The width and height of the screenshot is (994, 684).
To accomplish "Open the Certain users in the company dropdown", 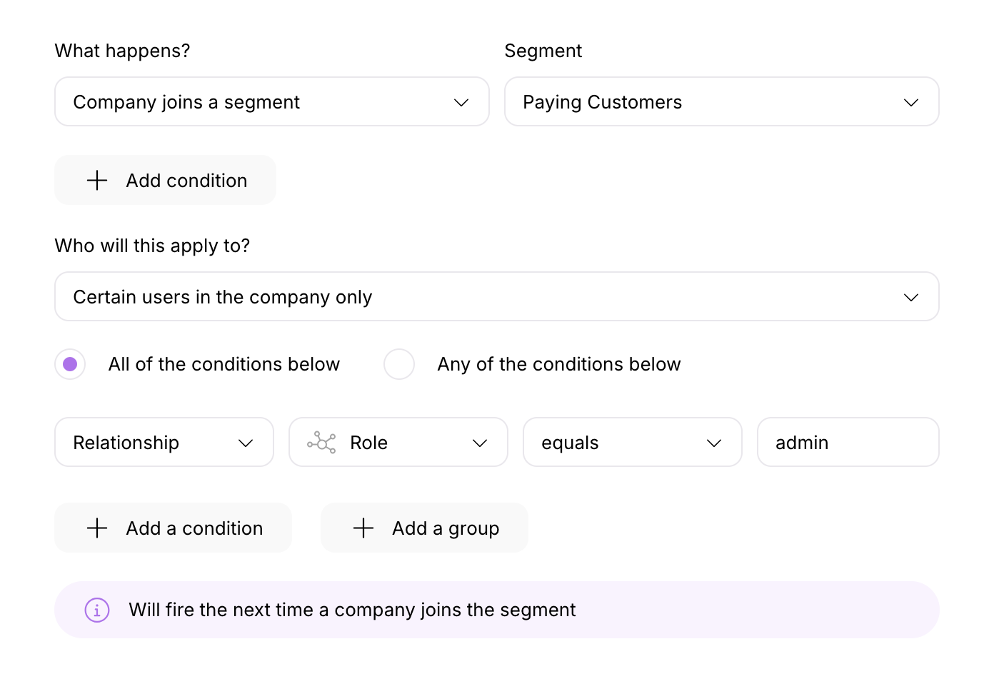I will point(497,296).
